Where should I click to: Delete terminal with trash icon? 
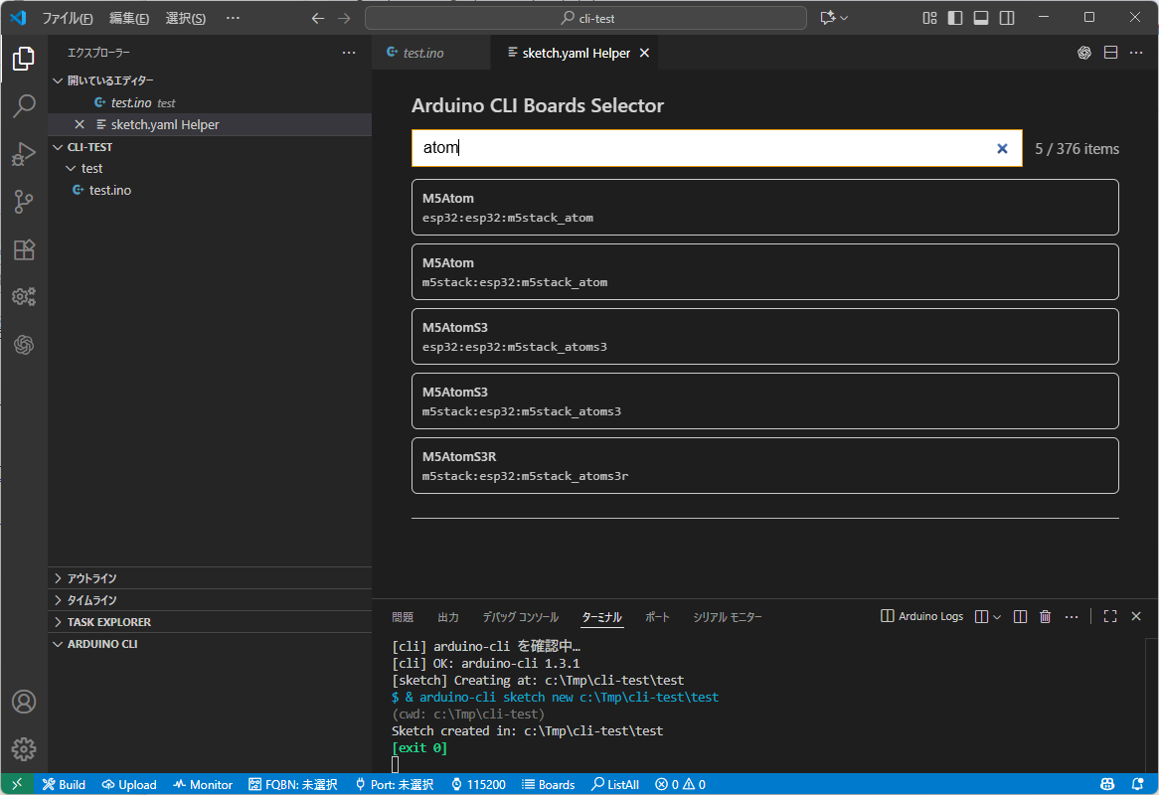(1045, 616)
